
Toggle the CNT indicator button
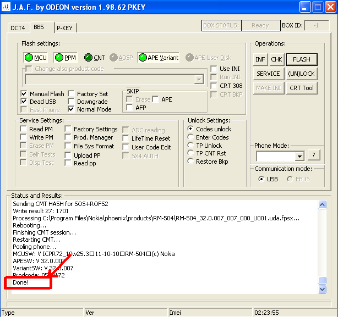(94, 58)
